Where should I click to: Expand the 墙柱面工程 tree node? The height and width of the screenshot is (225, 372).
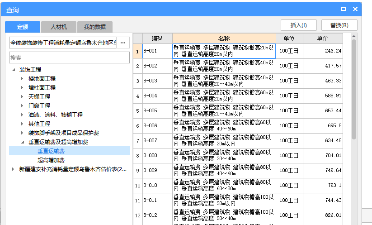[22, 88]
